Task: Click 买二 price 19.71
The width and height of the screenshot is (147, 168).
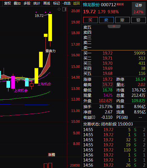Action: click(x=108, y=58)
